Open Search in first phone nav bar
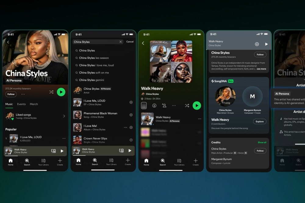 coord(27,162)
